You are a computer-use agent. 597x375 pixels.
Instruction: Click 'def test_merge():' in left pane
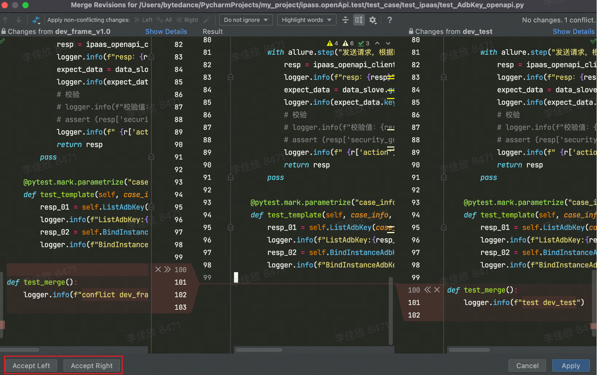pyautogui.click(x=42, y=282)
